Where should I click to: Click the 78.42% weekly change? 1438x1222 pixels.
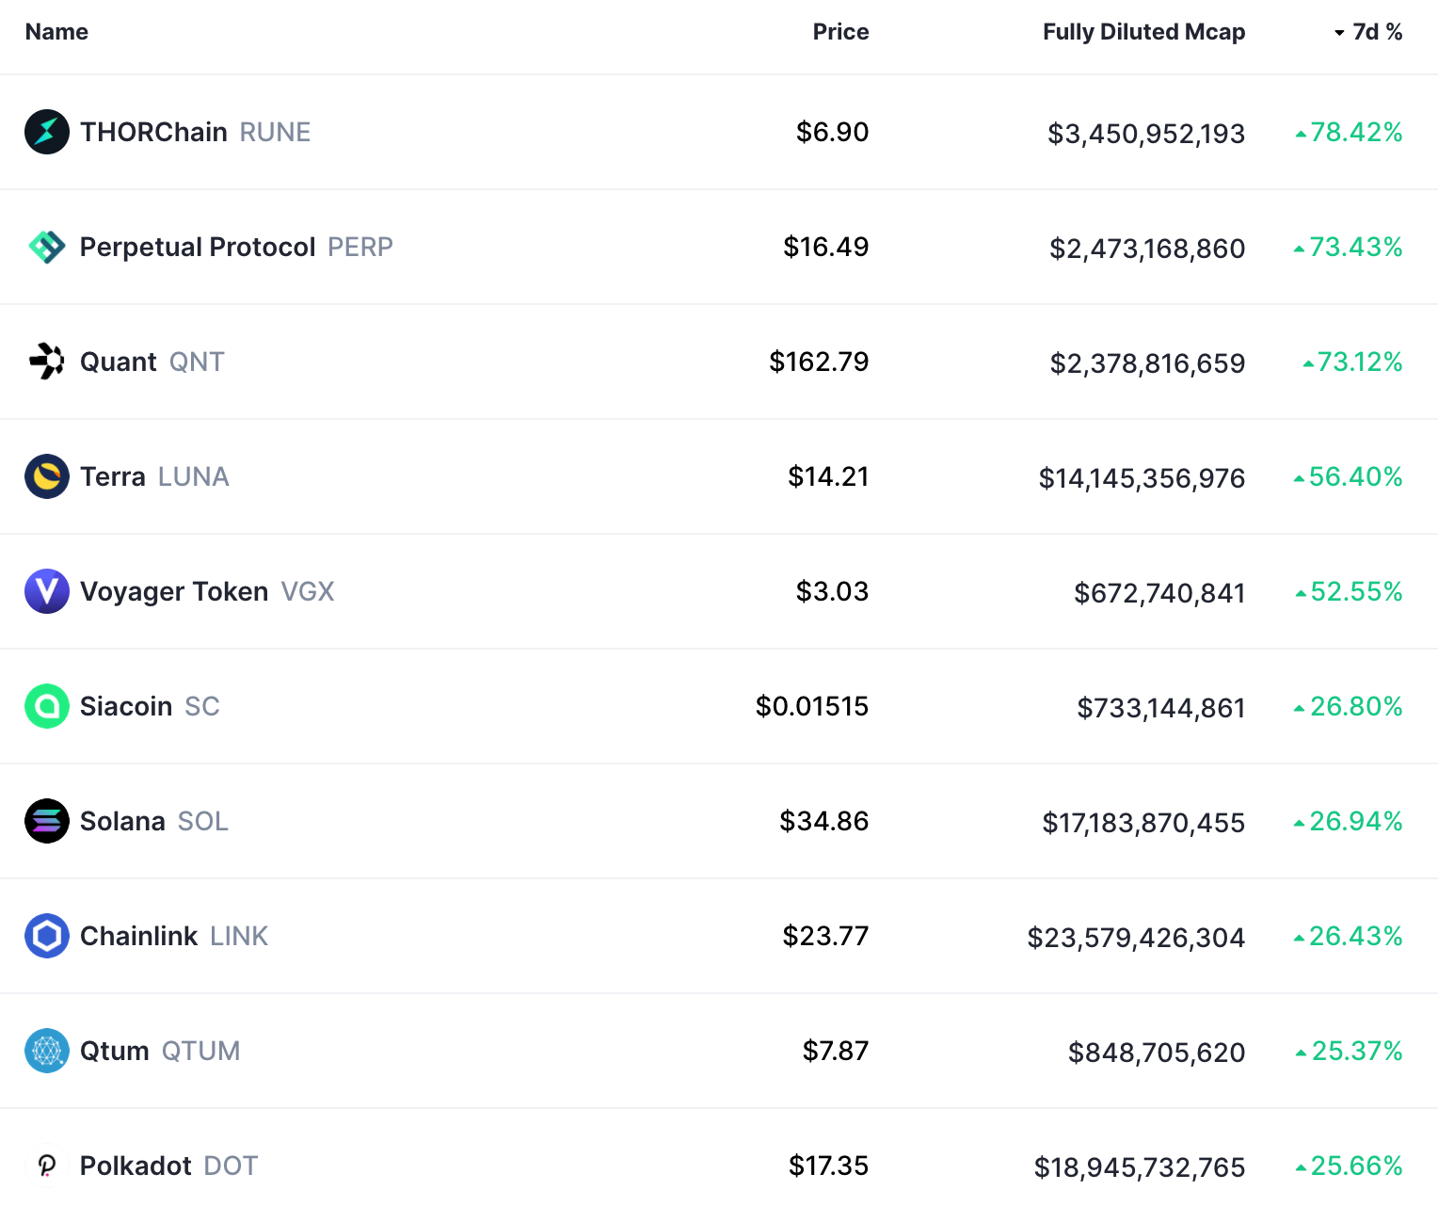click(1349, 132)
